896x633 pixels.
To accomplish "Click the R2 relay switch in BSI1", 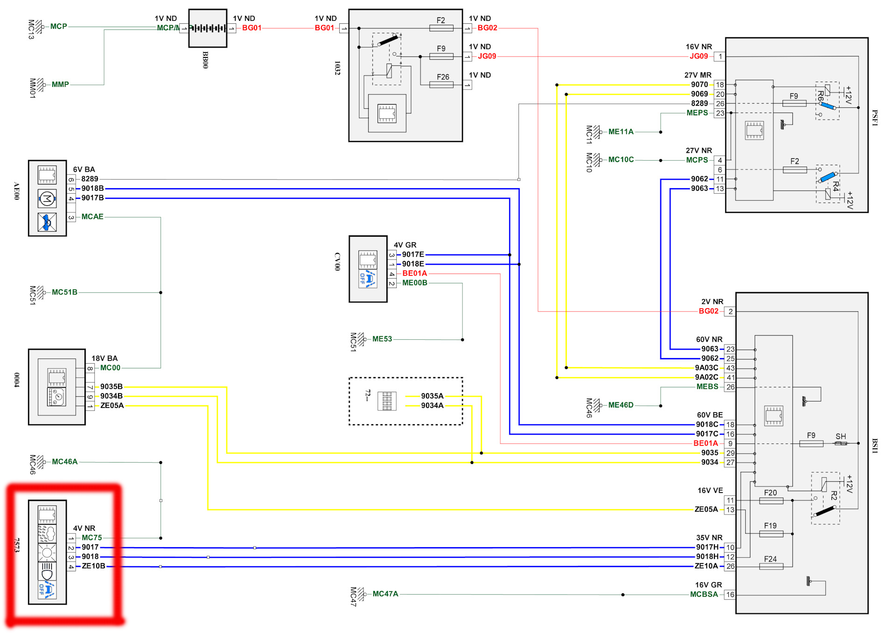I will 825,510.
